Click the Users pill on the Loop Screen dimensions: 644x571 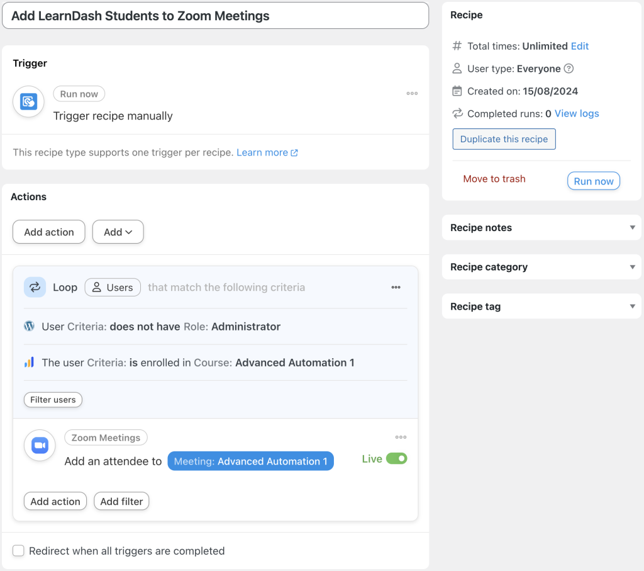(x=112, y=287)
